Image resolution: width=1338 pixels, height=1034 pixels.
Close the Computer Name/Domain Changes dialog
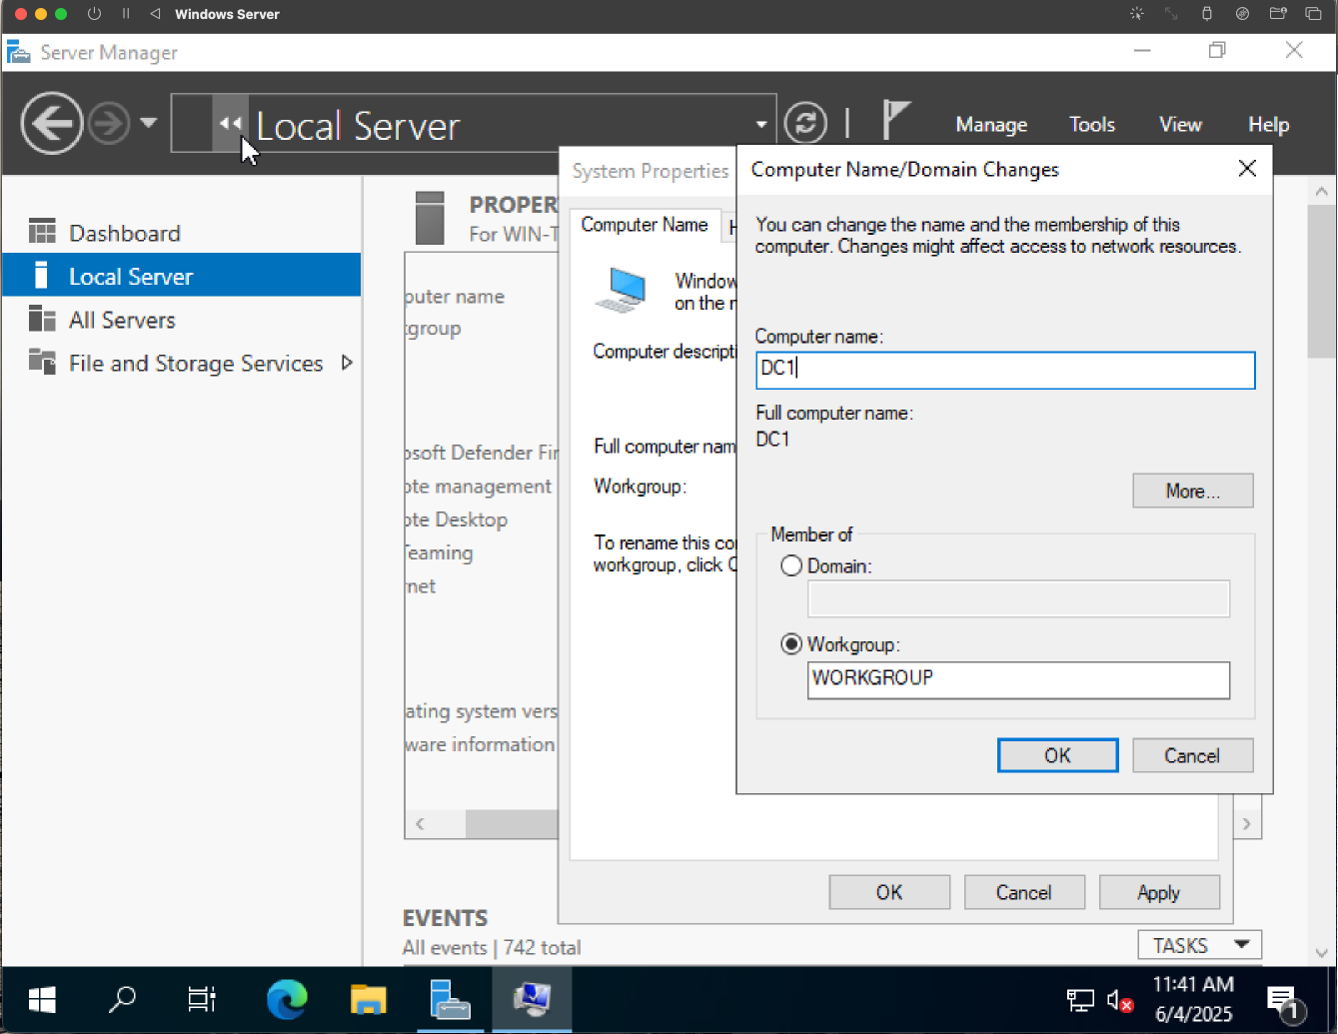tap(1247, 169)
